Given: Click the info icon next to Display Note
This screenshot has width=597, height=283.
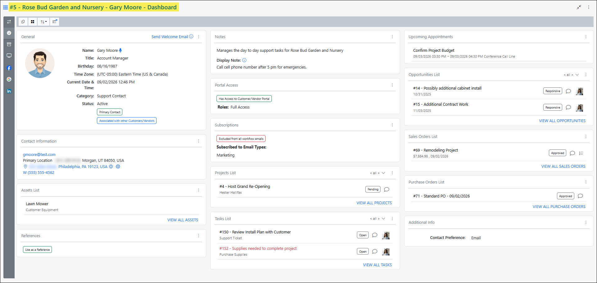Looking at the screenshot, I should point(244,60).
